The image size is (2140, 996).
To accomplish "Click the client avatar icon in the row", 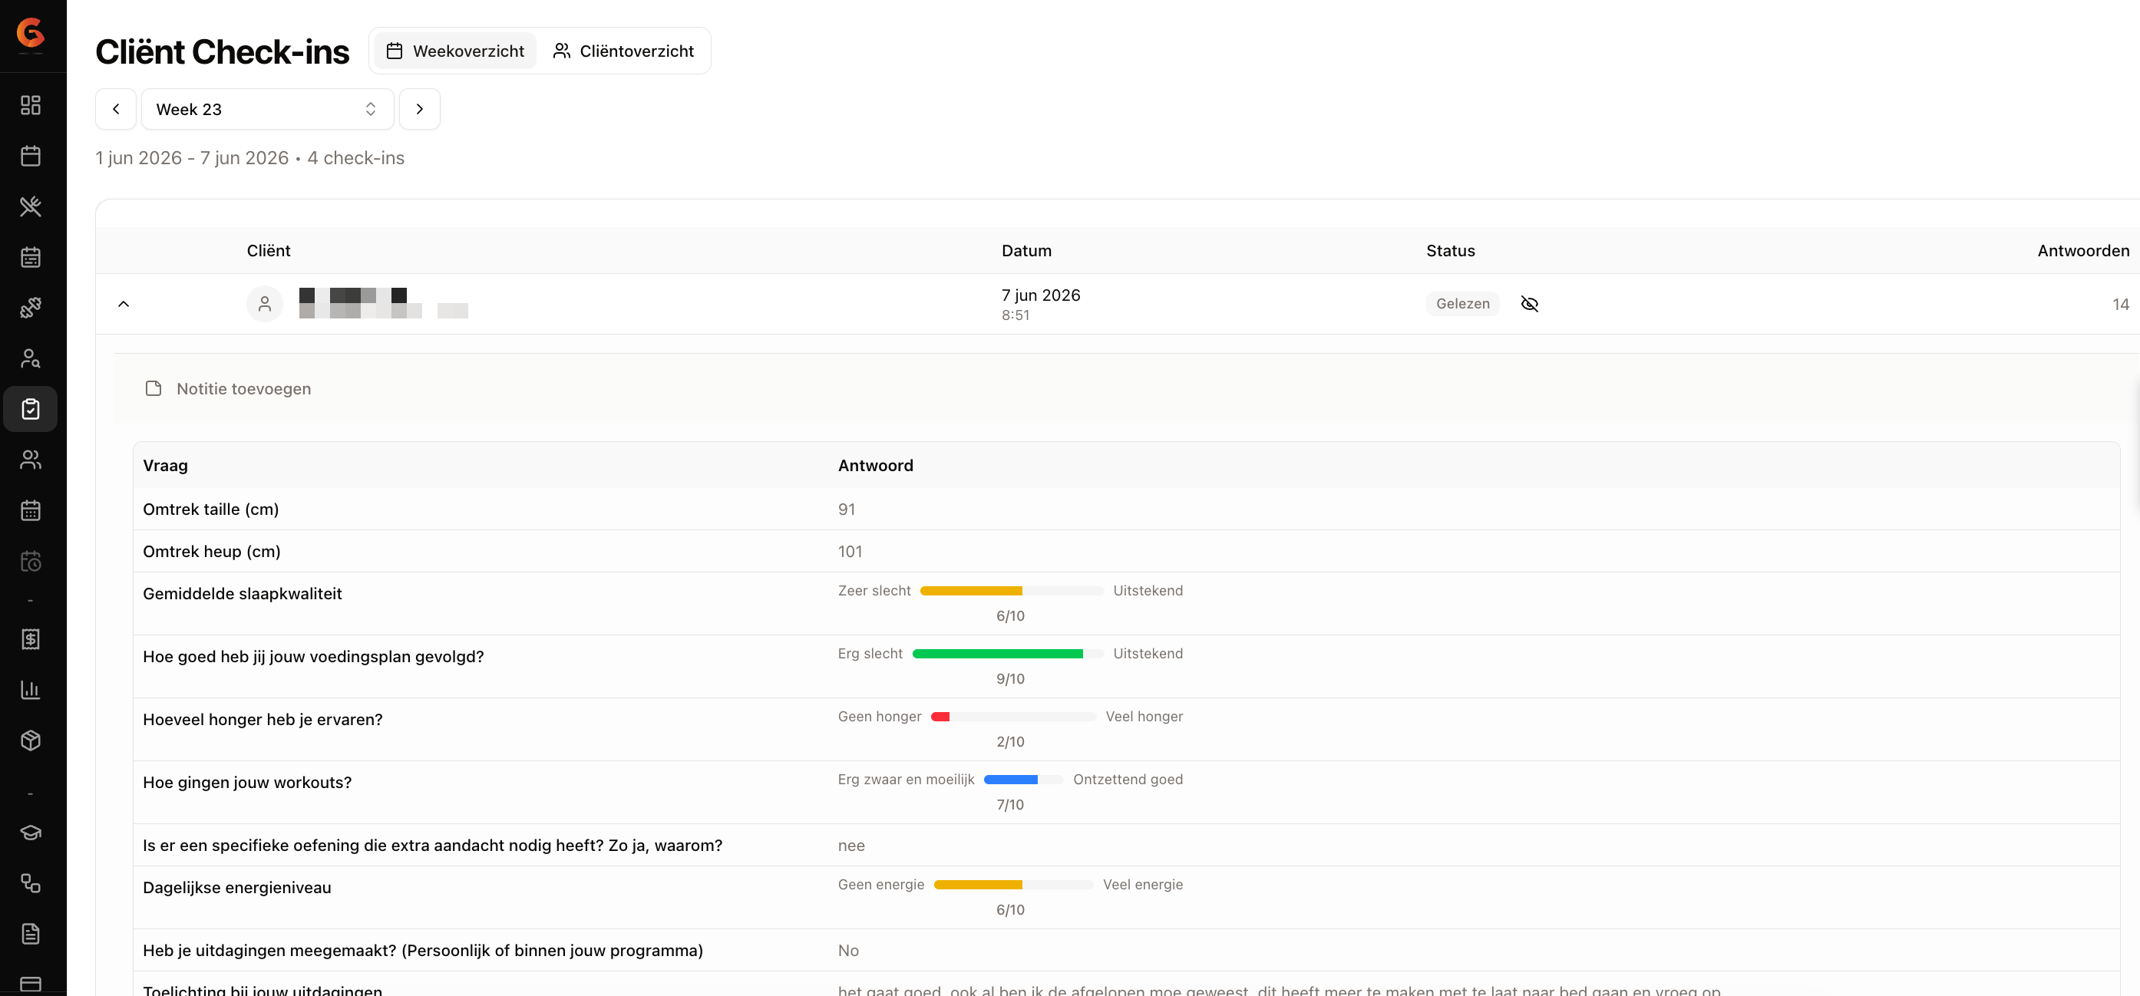I will 265,304.
